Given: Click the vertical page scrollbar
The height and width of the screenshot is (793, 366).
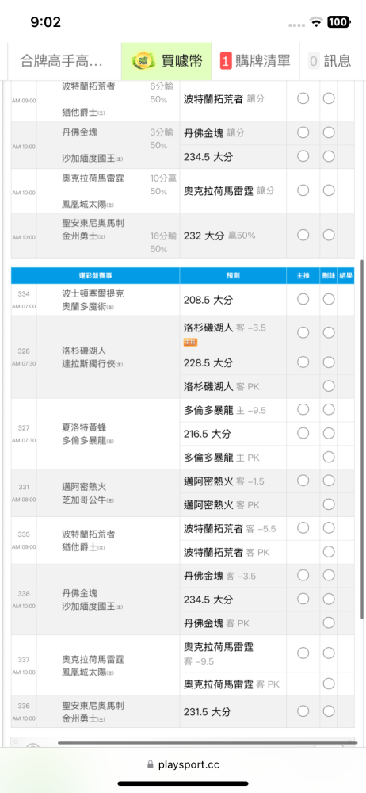Looking at the screenshot, I should (362, 440).
